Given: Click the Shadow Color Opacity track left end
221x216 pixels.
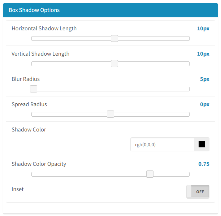Looking at the screenshot, I should click(35, 174).
